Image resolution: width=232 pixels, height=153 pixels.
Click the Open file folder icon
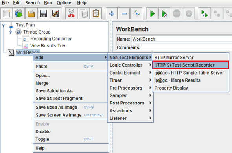[x=31, y=14]
